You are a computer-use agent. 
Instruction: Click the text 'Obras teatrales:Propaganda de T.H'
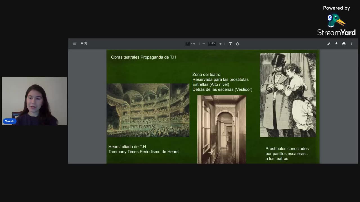pos(143,57)
